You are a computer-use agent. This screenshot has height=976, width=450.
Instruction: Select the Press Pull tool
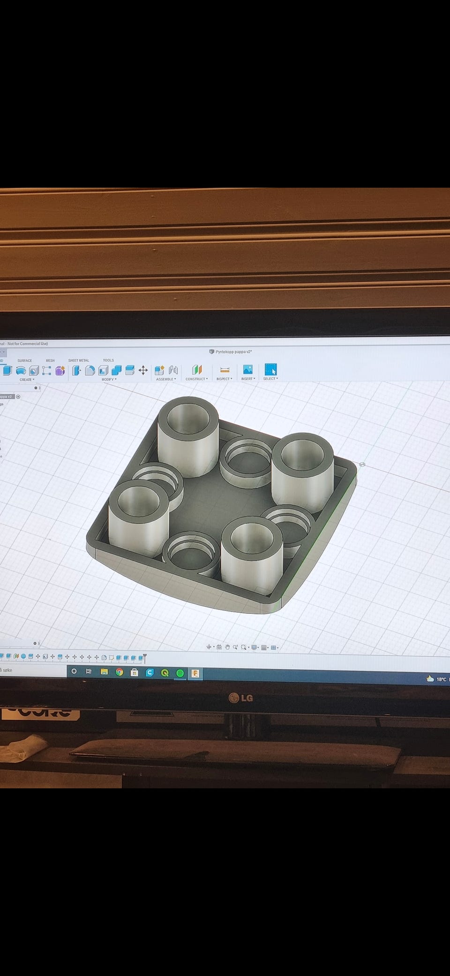click(76, 370)
